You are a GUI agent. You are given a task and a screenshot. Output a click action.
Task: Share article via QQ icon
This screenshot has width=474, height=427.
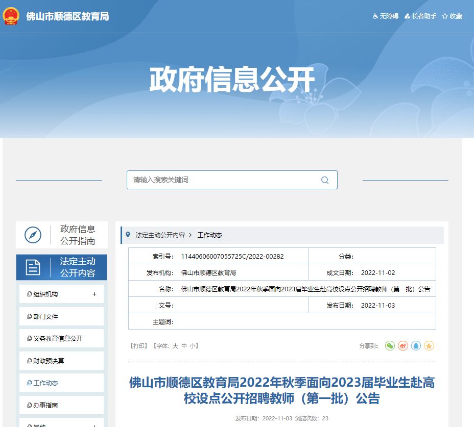(416, 346)
